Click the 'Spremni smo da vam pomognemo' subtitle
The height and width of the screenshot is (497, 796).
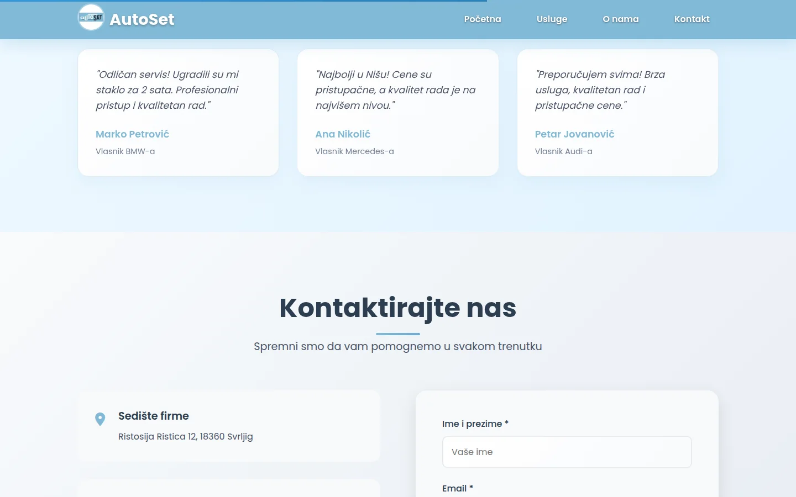398,346
